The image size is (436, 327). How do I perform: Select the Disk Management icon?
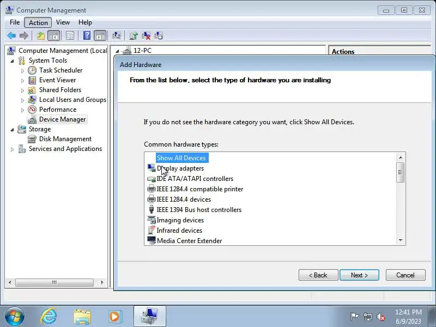tap(32, 139)
